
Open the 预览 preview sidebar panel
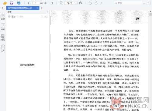[x=3, y=38]
